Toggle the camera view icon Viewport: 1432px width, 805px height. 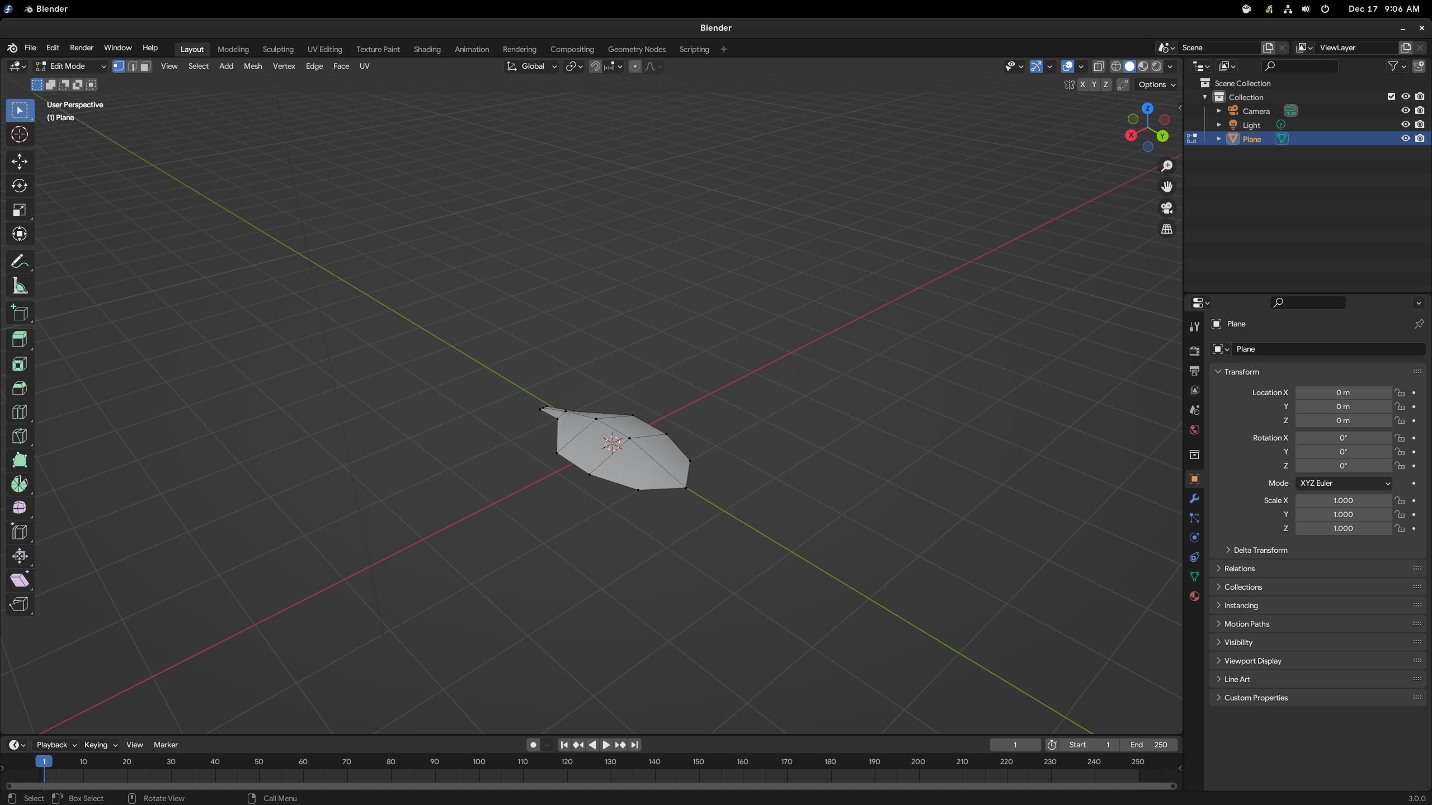point(1167,208)
